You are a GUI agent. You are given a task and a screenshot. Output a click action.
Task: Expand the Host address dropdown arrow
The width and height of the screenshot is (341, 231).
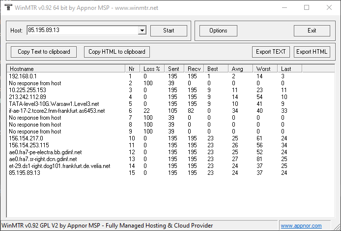[142, 31]
